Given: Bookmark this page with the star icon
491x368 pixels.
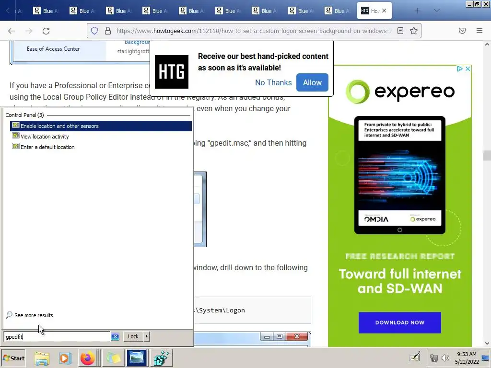Looking at the screenshot, I should tap(414, 31).
